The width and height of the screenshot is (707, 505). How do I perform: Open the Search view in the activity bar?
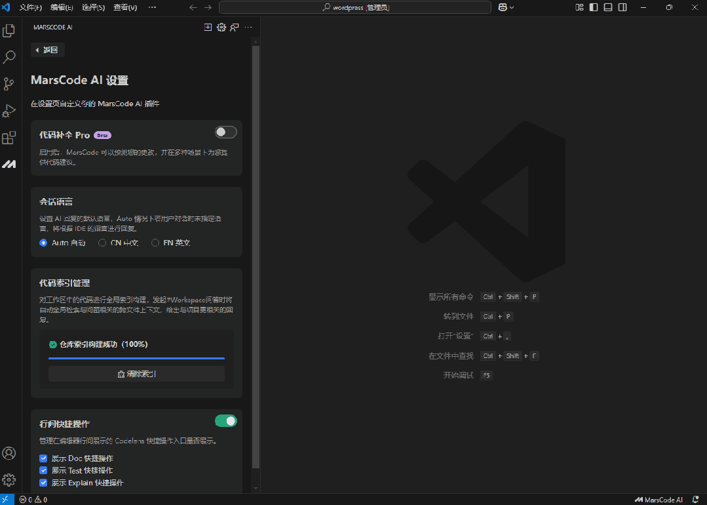[9, 57]
